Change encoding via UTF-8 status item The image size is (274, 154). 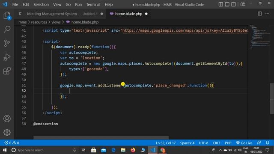coord(203,143)
